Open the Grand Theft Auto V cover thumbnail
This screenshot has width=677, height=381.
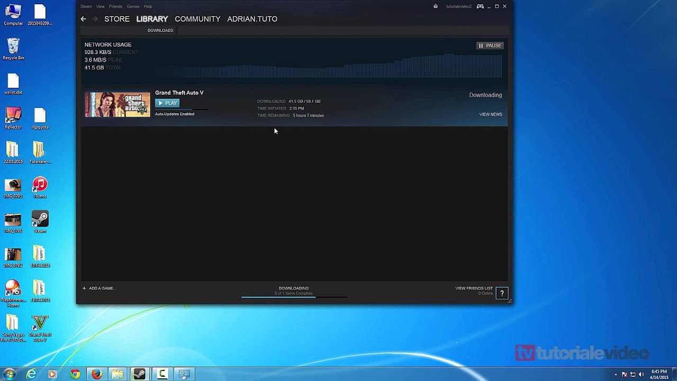(x=117, y=105)
